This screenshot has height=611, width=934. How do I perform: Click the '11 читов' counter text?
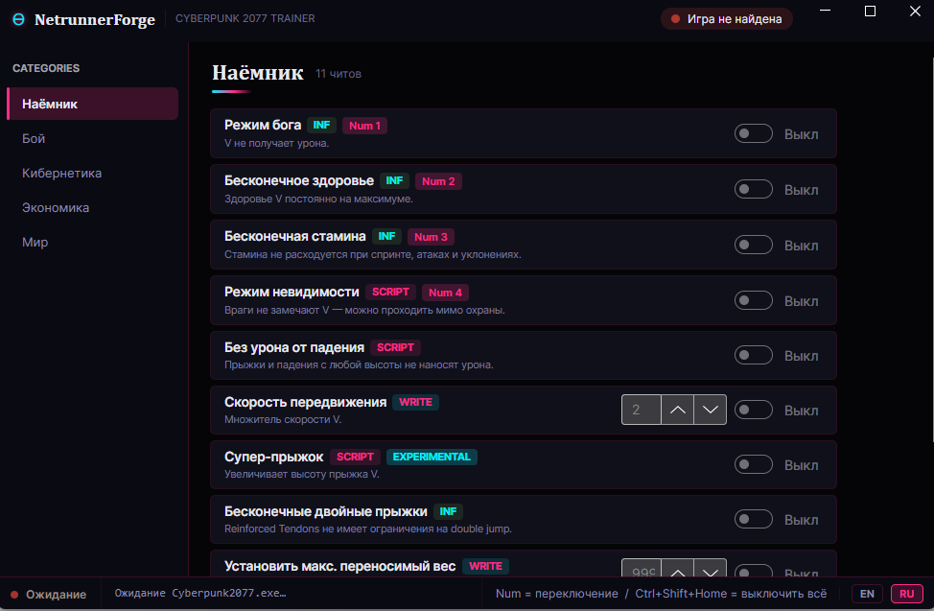[x=339, y=74]
